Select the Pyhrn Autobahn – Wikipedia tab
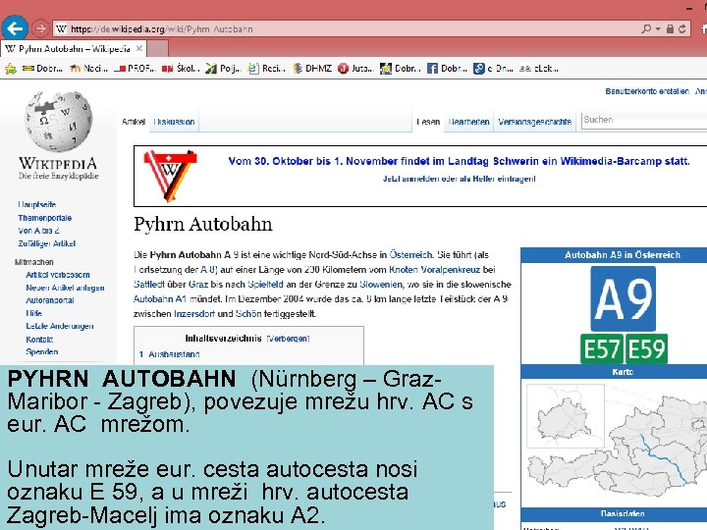This screenshot has width=707, height=530. coord(73,49)
